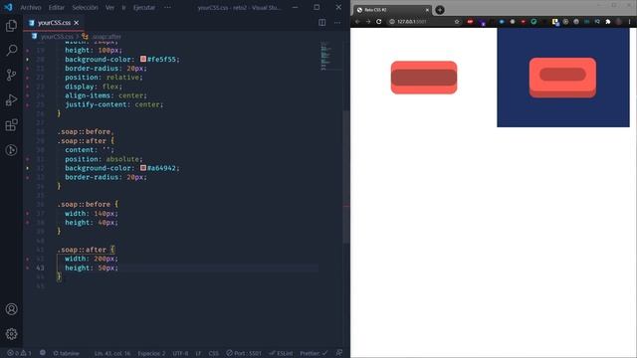The width and height of the screenshot is (637, 358).
Task: Click the Chrome address bar showing 127.0.0.1
Action: (x=425, y=22)
